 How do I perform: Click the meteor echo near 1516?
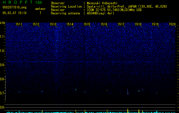(107, 90)
